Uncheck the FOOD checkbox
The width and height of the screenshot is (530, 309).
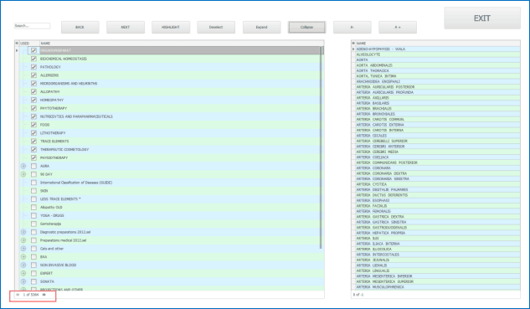point(33,125)
